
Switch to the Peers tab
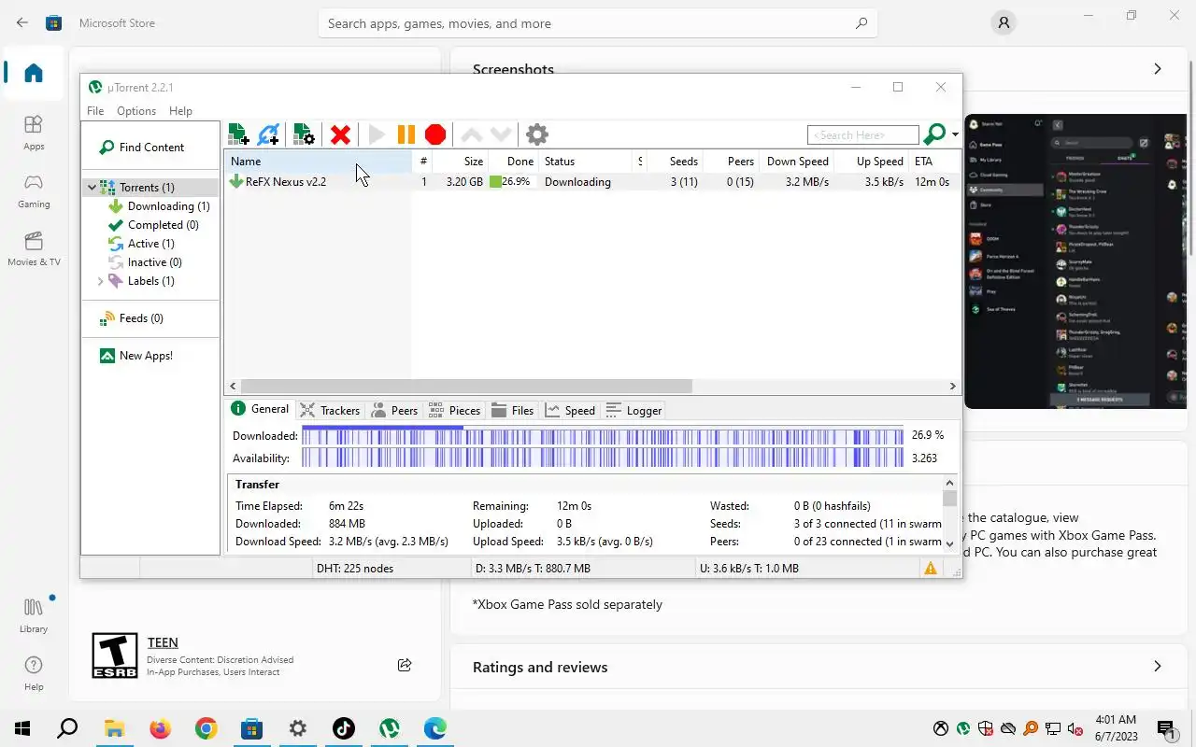coord(394,410)
